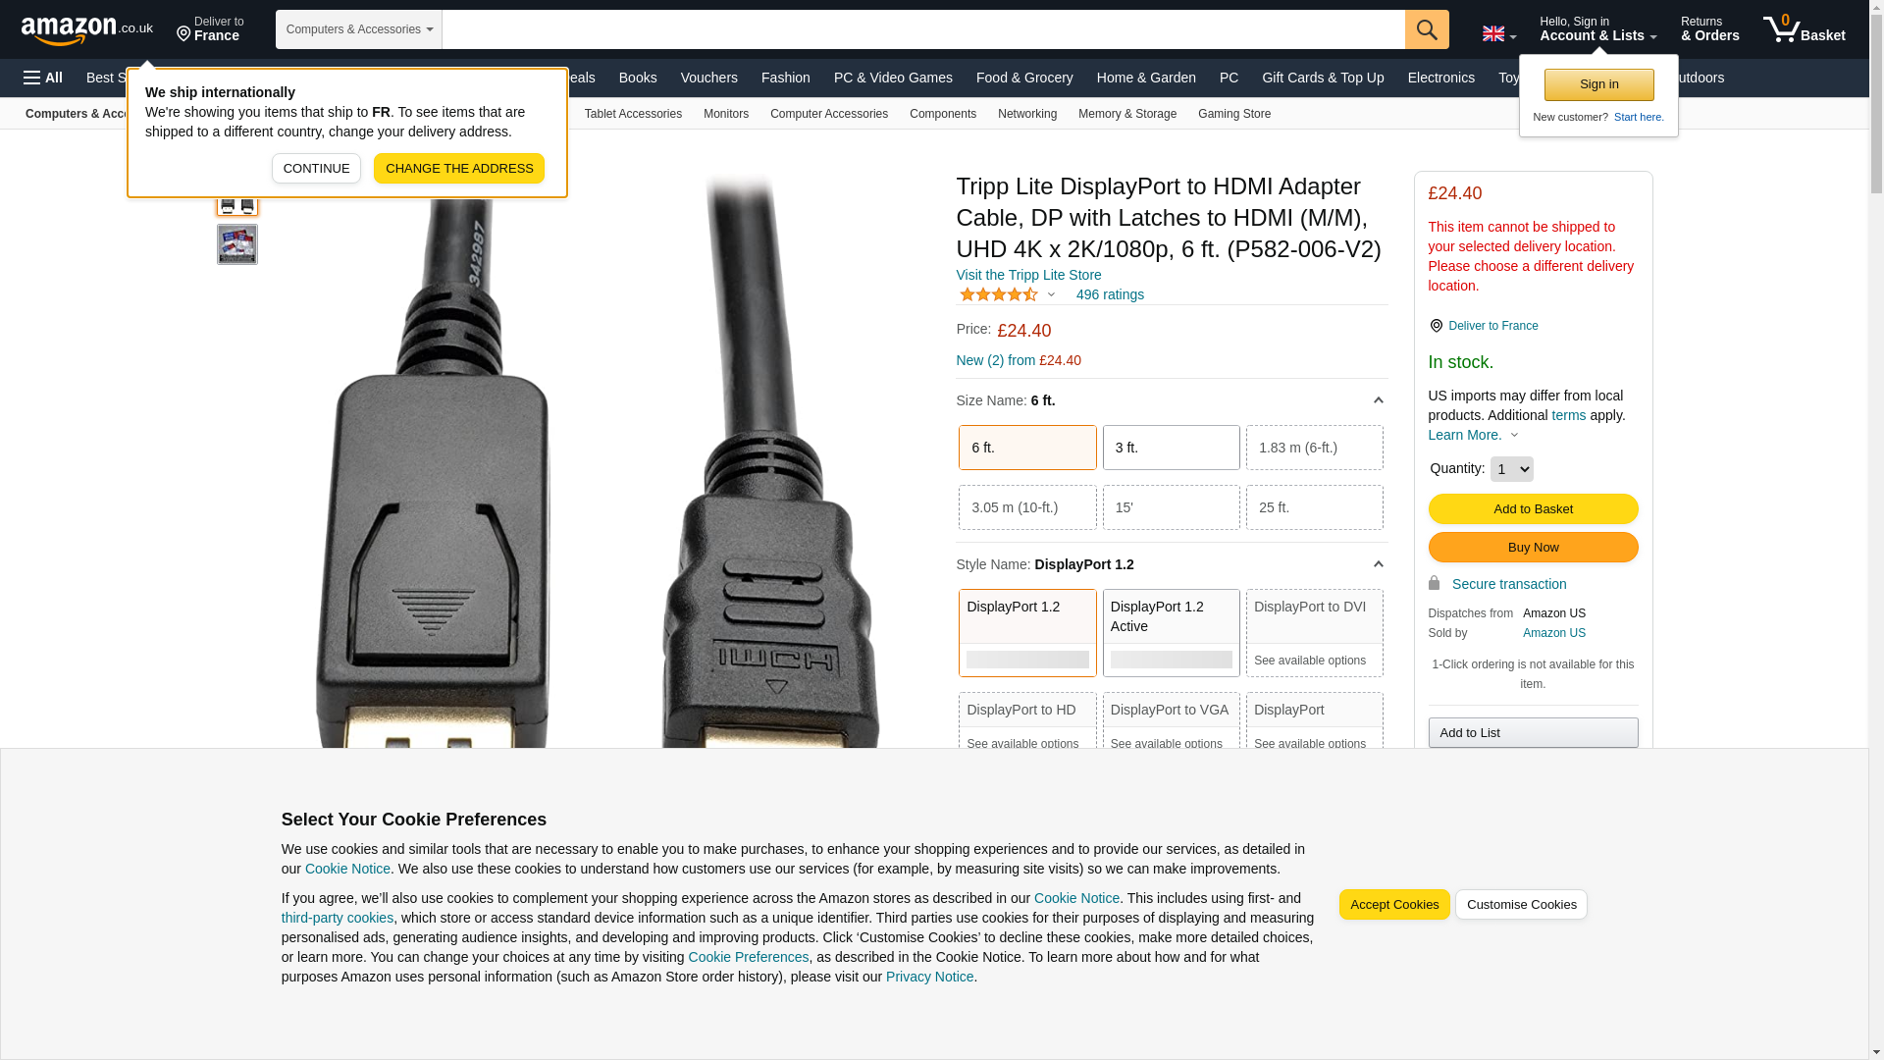Open the All hamburger menu
Image resolution: width=1884 pixels, height=1060 pixels.
[x=43, y=78]
